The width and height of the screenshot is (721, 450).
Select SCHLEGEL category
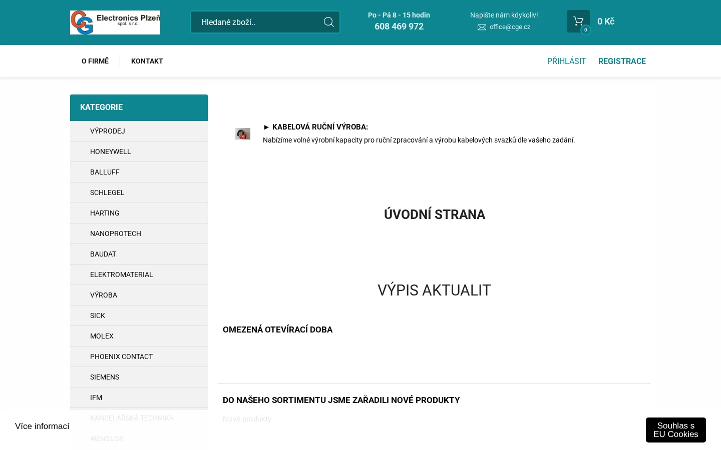139,192
